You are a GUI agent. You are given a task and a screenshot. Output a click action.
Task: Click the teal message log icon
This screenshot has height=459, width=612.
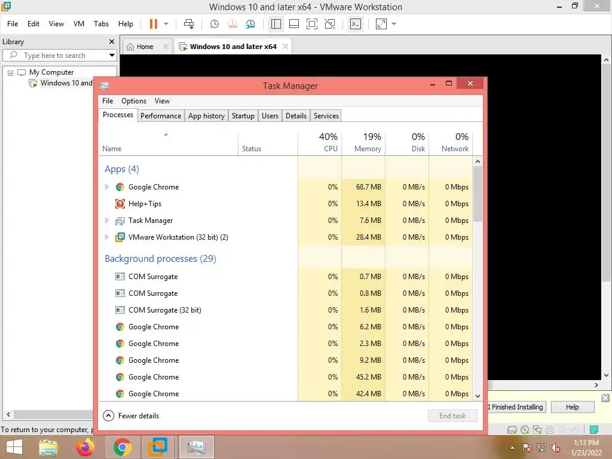click(594, 430)
